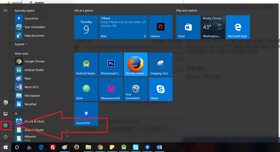Open the Start menu hamburger button

click(x=6, y=11)
